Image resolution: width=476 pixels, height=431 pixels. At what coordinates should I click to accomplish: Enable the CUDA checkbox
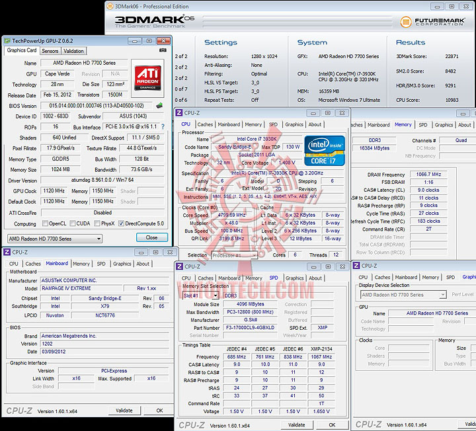[73, 223]
